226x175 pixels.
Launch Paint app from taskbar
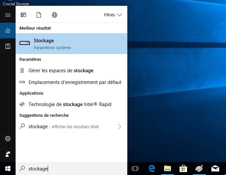point(199,168)
